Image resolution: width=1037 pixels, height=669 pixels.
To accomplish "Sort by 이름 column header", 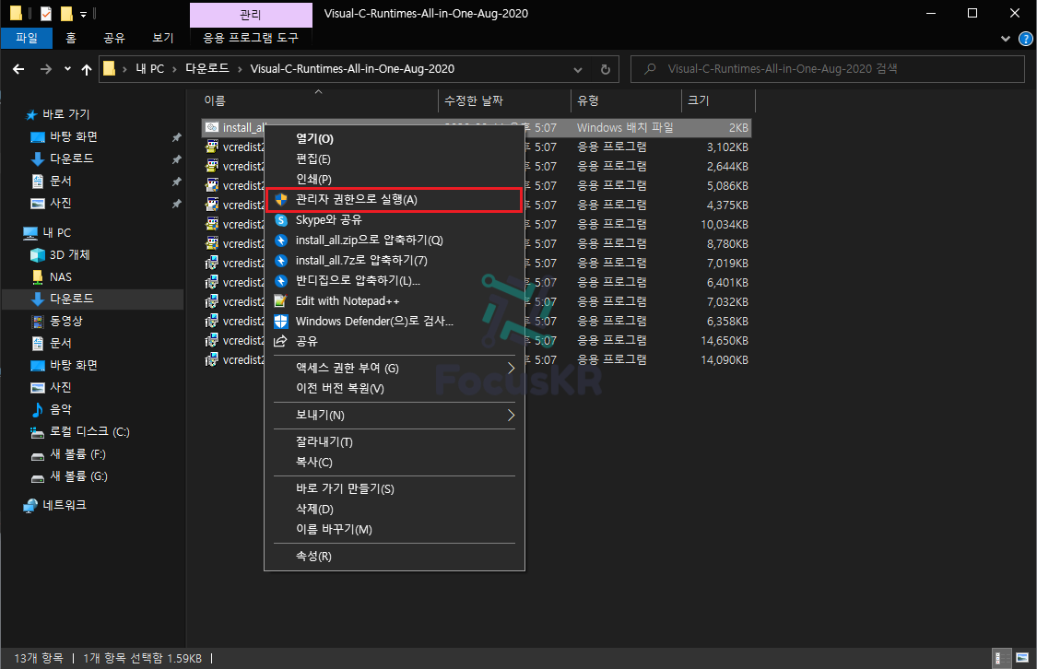I will coord(318,100).
